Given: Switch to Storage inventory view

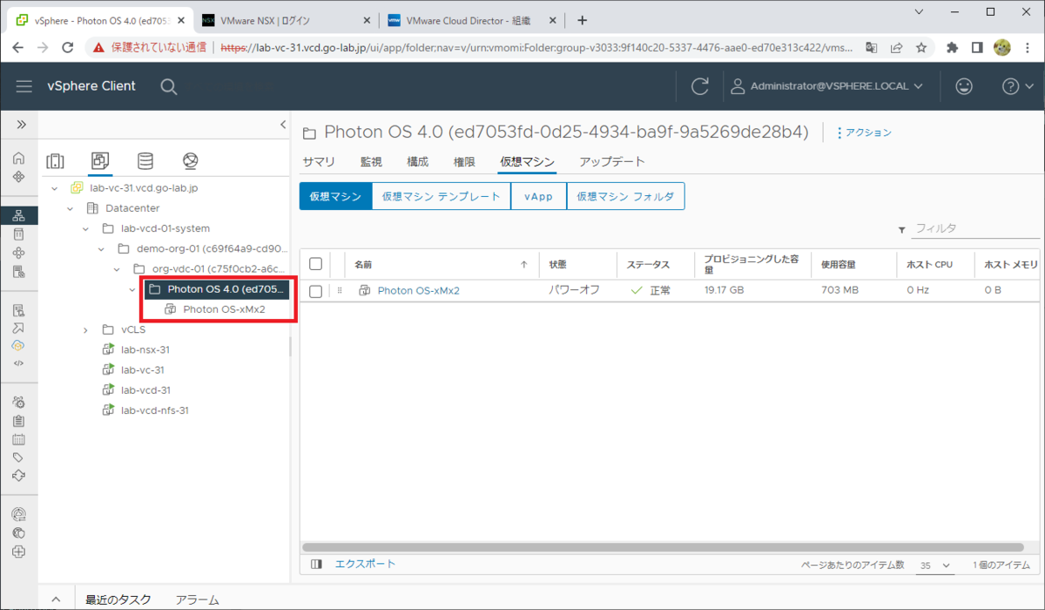Looking at the screenshot, I should point(145,161).
